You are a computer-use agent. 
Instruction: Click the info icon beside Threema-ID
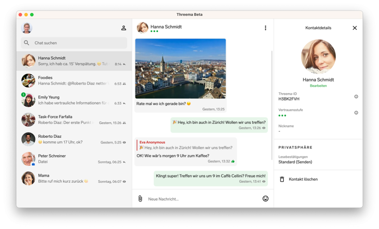click(x=356, y=97)
